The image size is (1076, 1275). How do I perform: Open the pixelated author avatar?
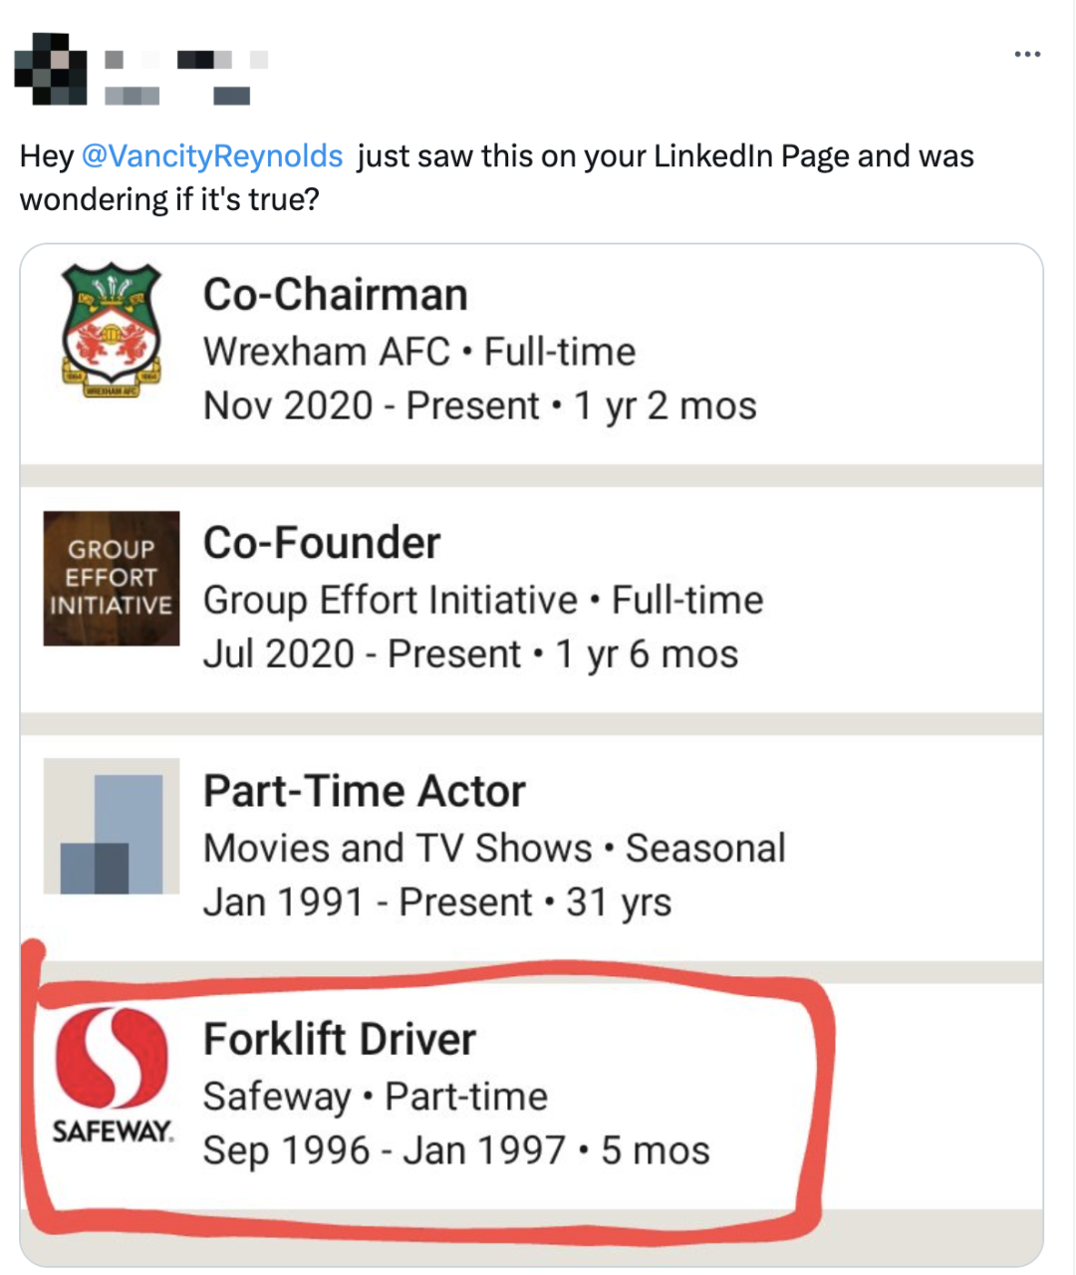pyautogui.click(x=50, y=69)
